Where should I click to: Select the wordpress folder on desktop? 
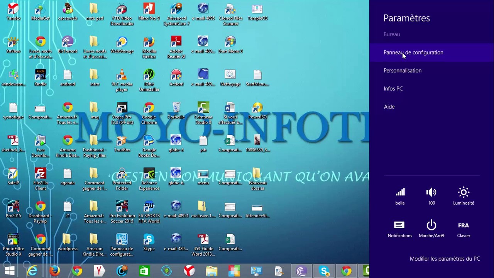[x=68, y=242]
